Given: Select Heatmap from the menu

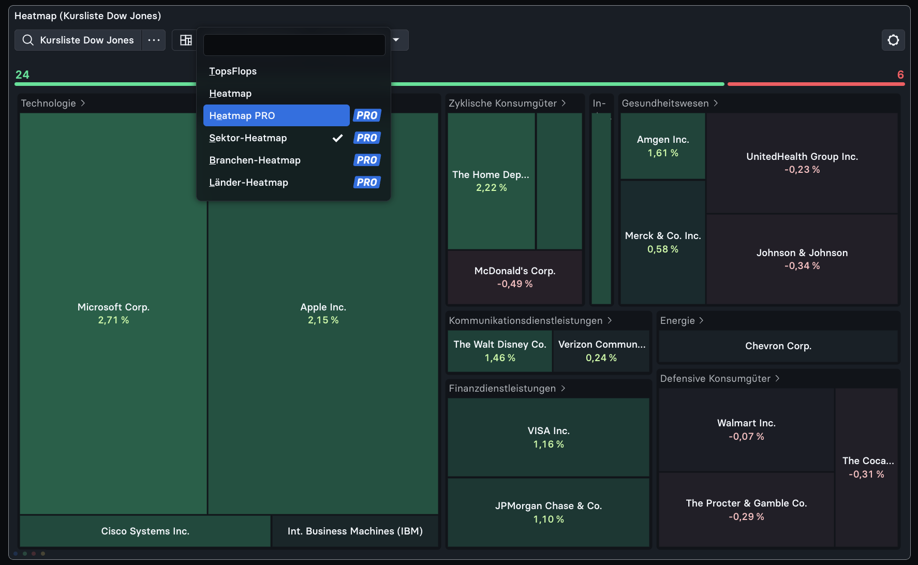Looking at the screenshot, I should 293,93.
